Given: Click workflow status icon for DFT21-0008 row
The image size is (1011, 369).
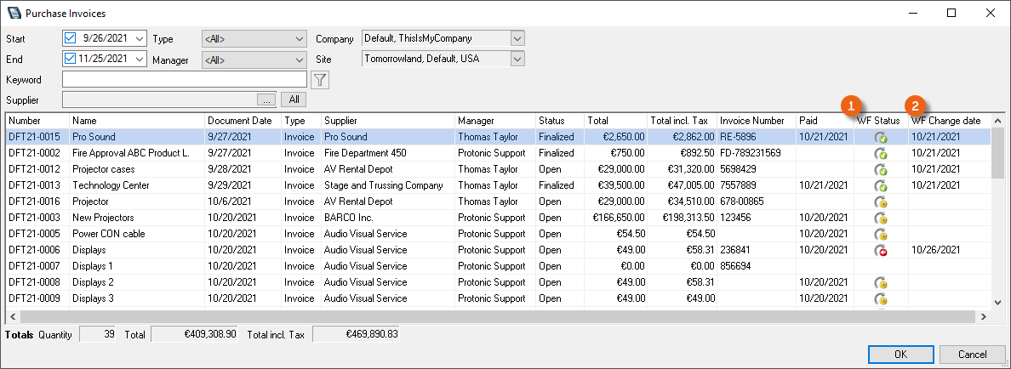Looking at the screenshot, I should 881,283.
